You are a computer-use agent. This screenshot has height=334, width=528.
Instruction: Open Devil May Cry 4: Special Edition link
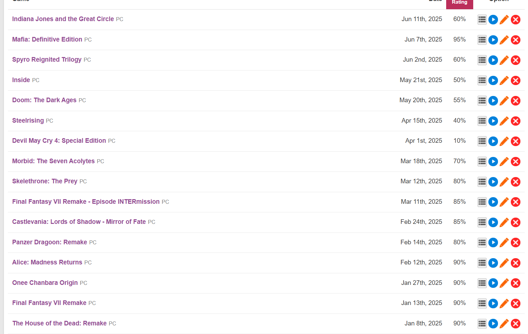click(59, 141)
